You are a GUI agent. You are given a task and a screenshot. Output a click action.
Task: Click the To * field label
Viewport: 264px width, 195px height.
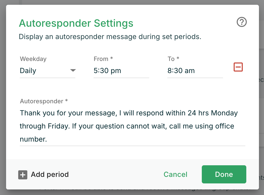(173, 59)
